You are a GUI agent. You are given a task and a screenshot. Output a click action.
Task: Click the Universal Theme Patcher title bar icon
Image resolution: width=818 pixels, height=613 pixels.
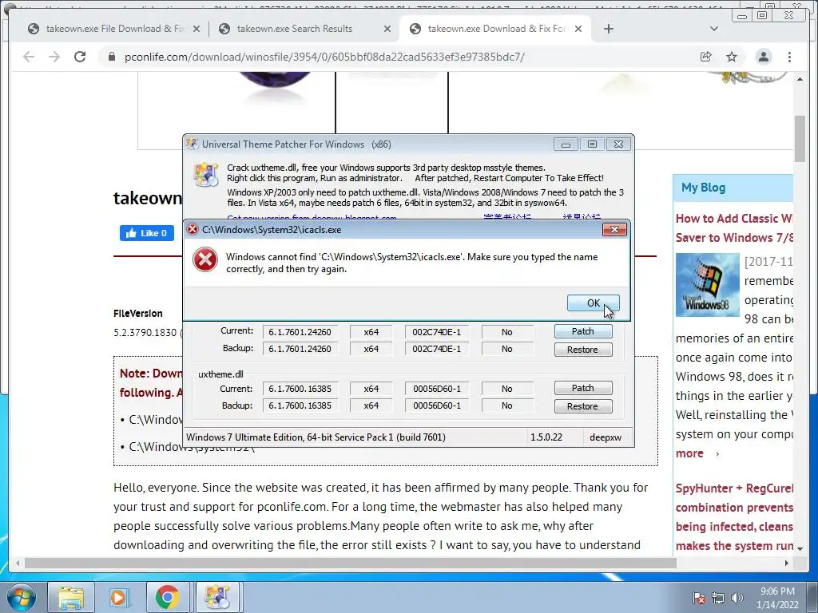coord(193,144)
